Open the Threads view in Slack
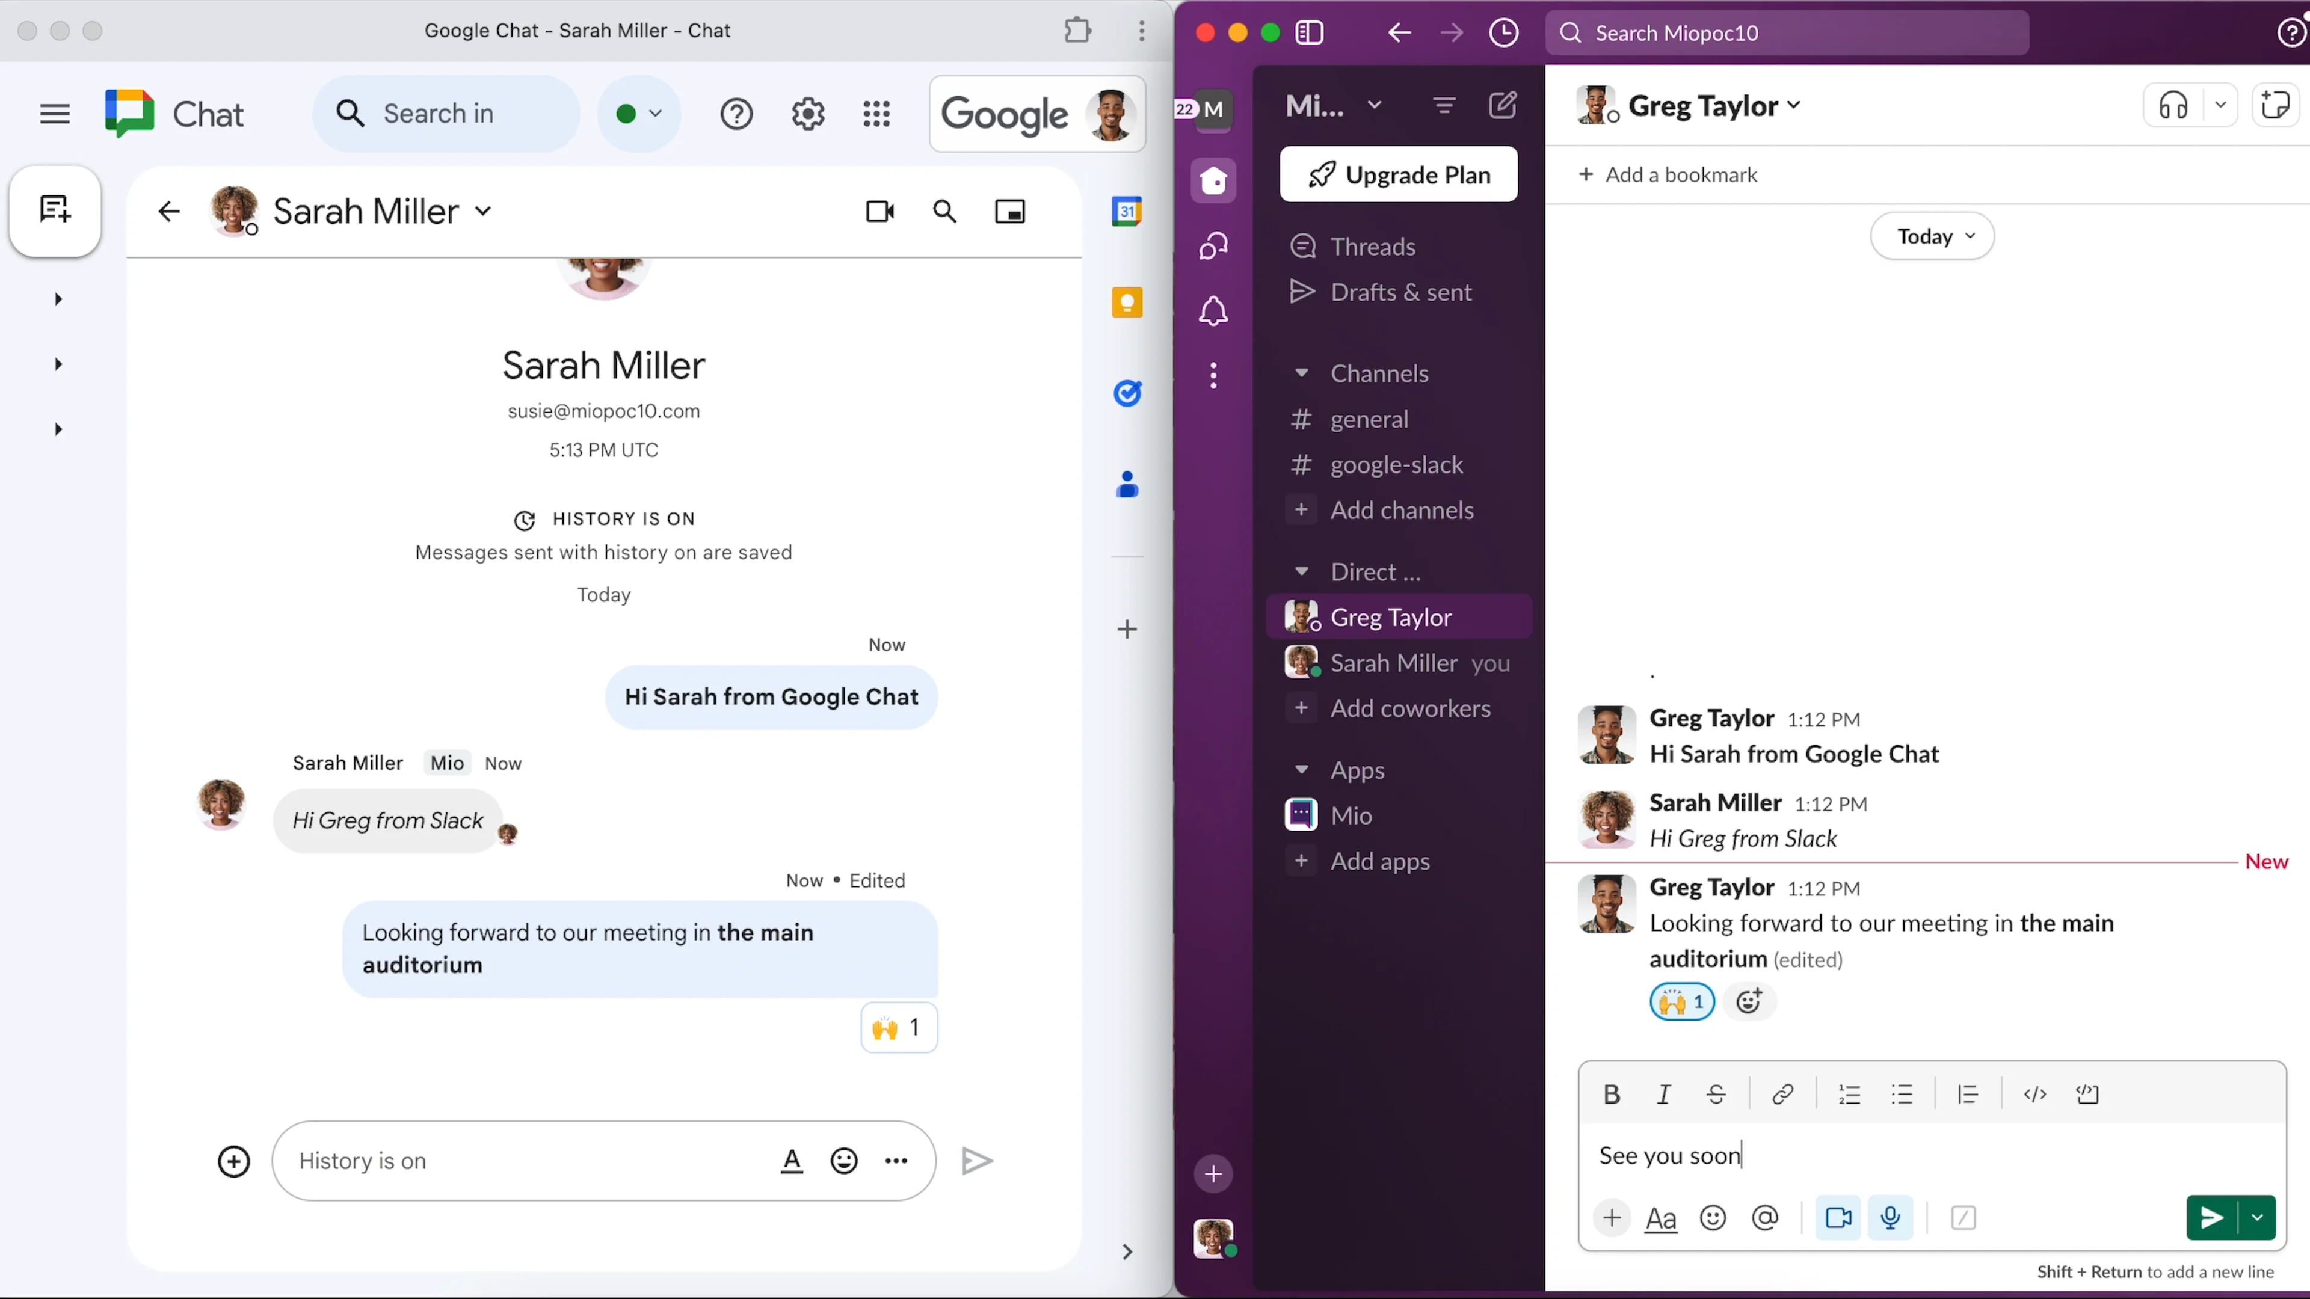This screenshot has width=2310, height=1299. click(x=1372, y=247)
